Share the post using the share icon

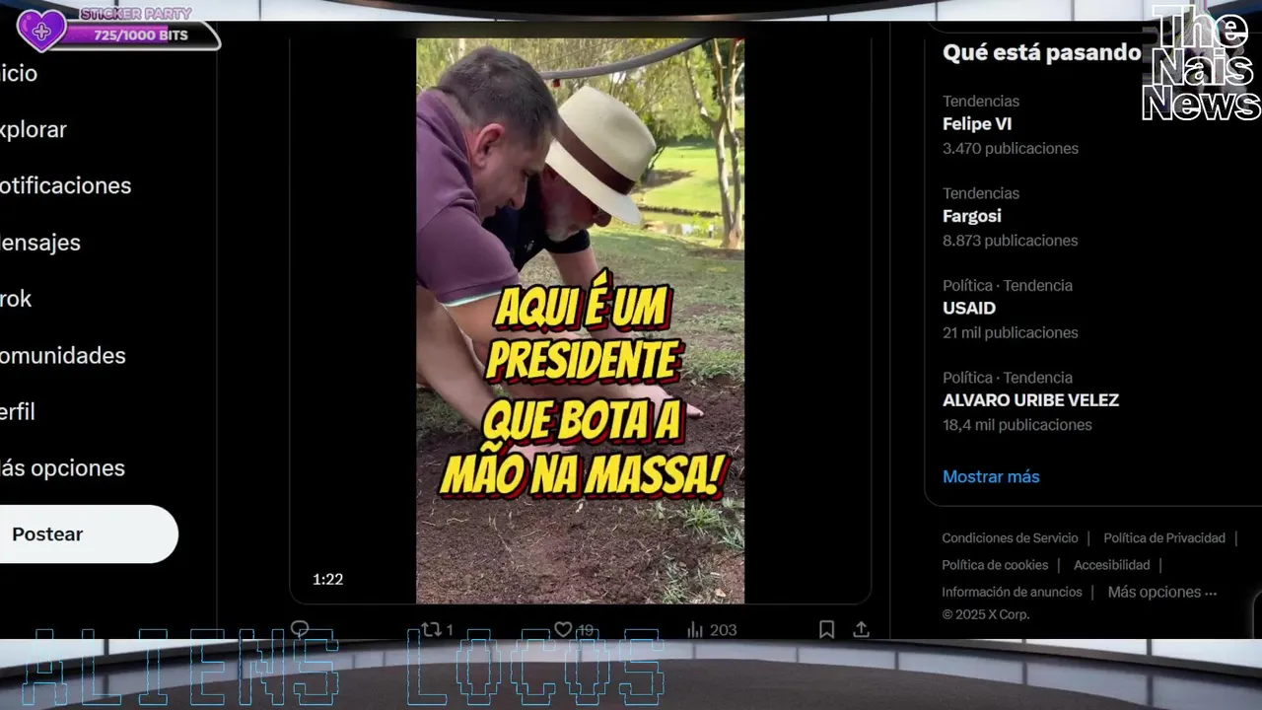tap(861, 629)
